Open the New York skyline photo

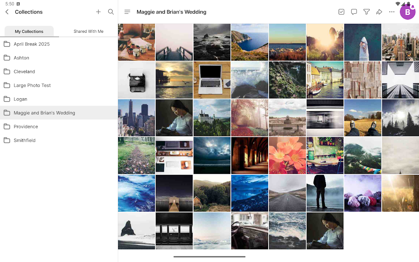coord(400,42)
